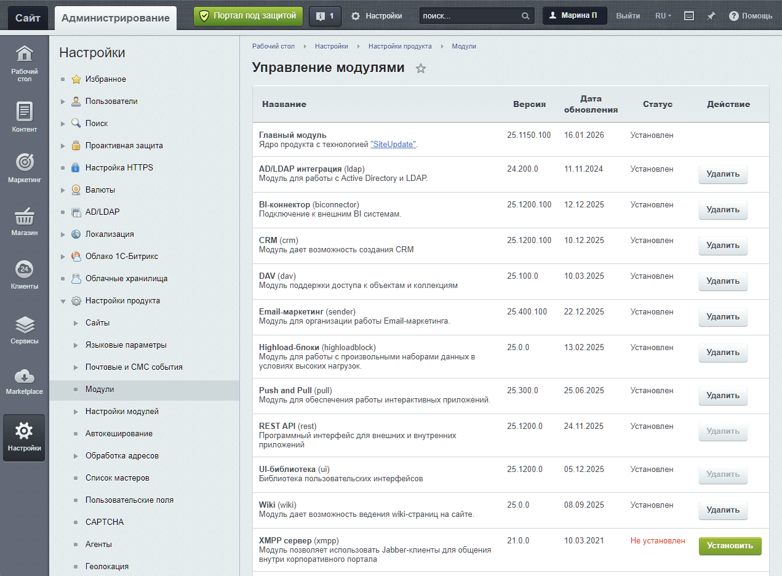782x576 pixels.
Task: Click the AD/LDAP icon in tree
Action: [x=76, y=212]
